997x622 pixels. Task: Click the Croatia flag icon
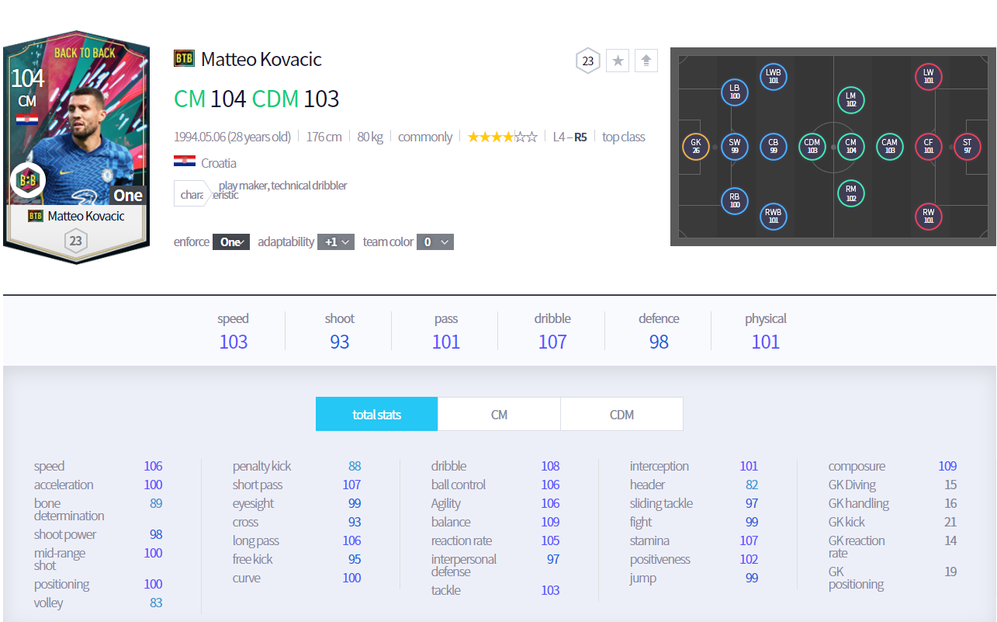184,163
